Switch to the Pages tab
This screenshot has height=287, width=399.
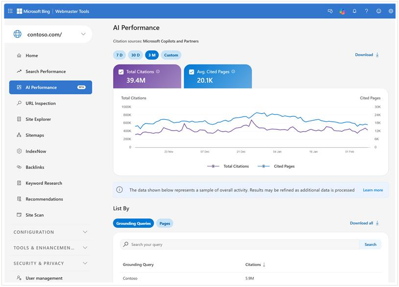coord(165,223)
